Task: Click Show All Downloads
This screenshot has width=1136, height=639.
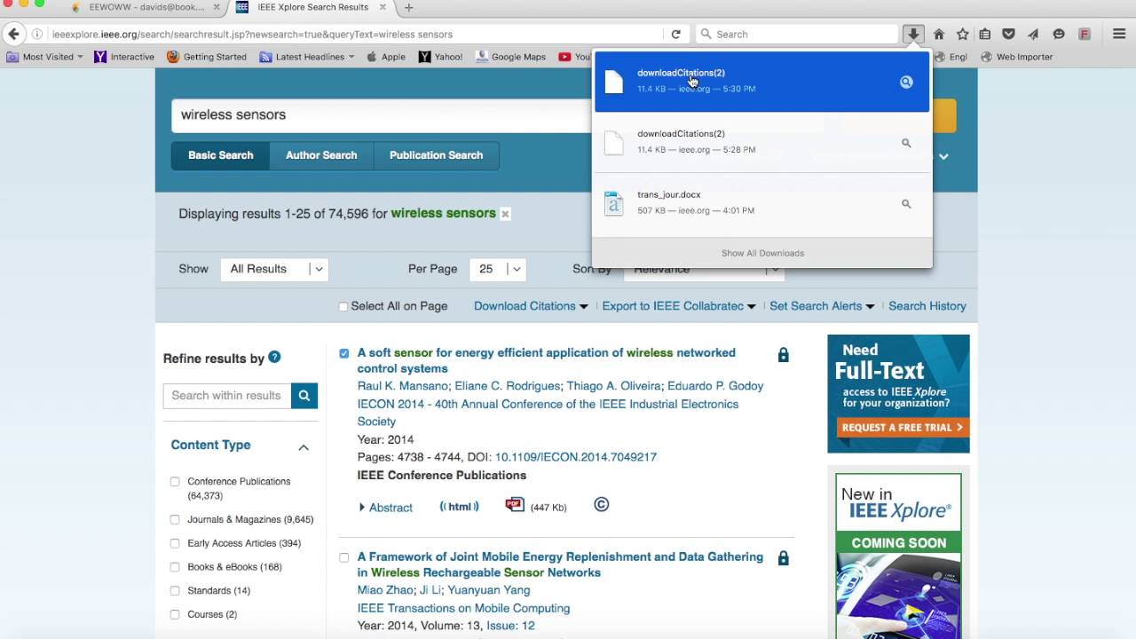Action: (x=762, y=253)
